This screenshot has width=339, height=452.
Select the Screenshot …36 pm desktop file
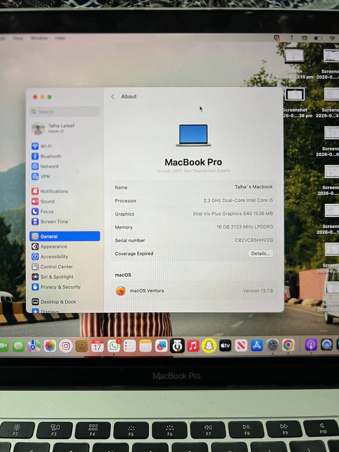tap(295, 103)
